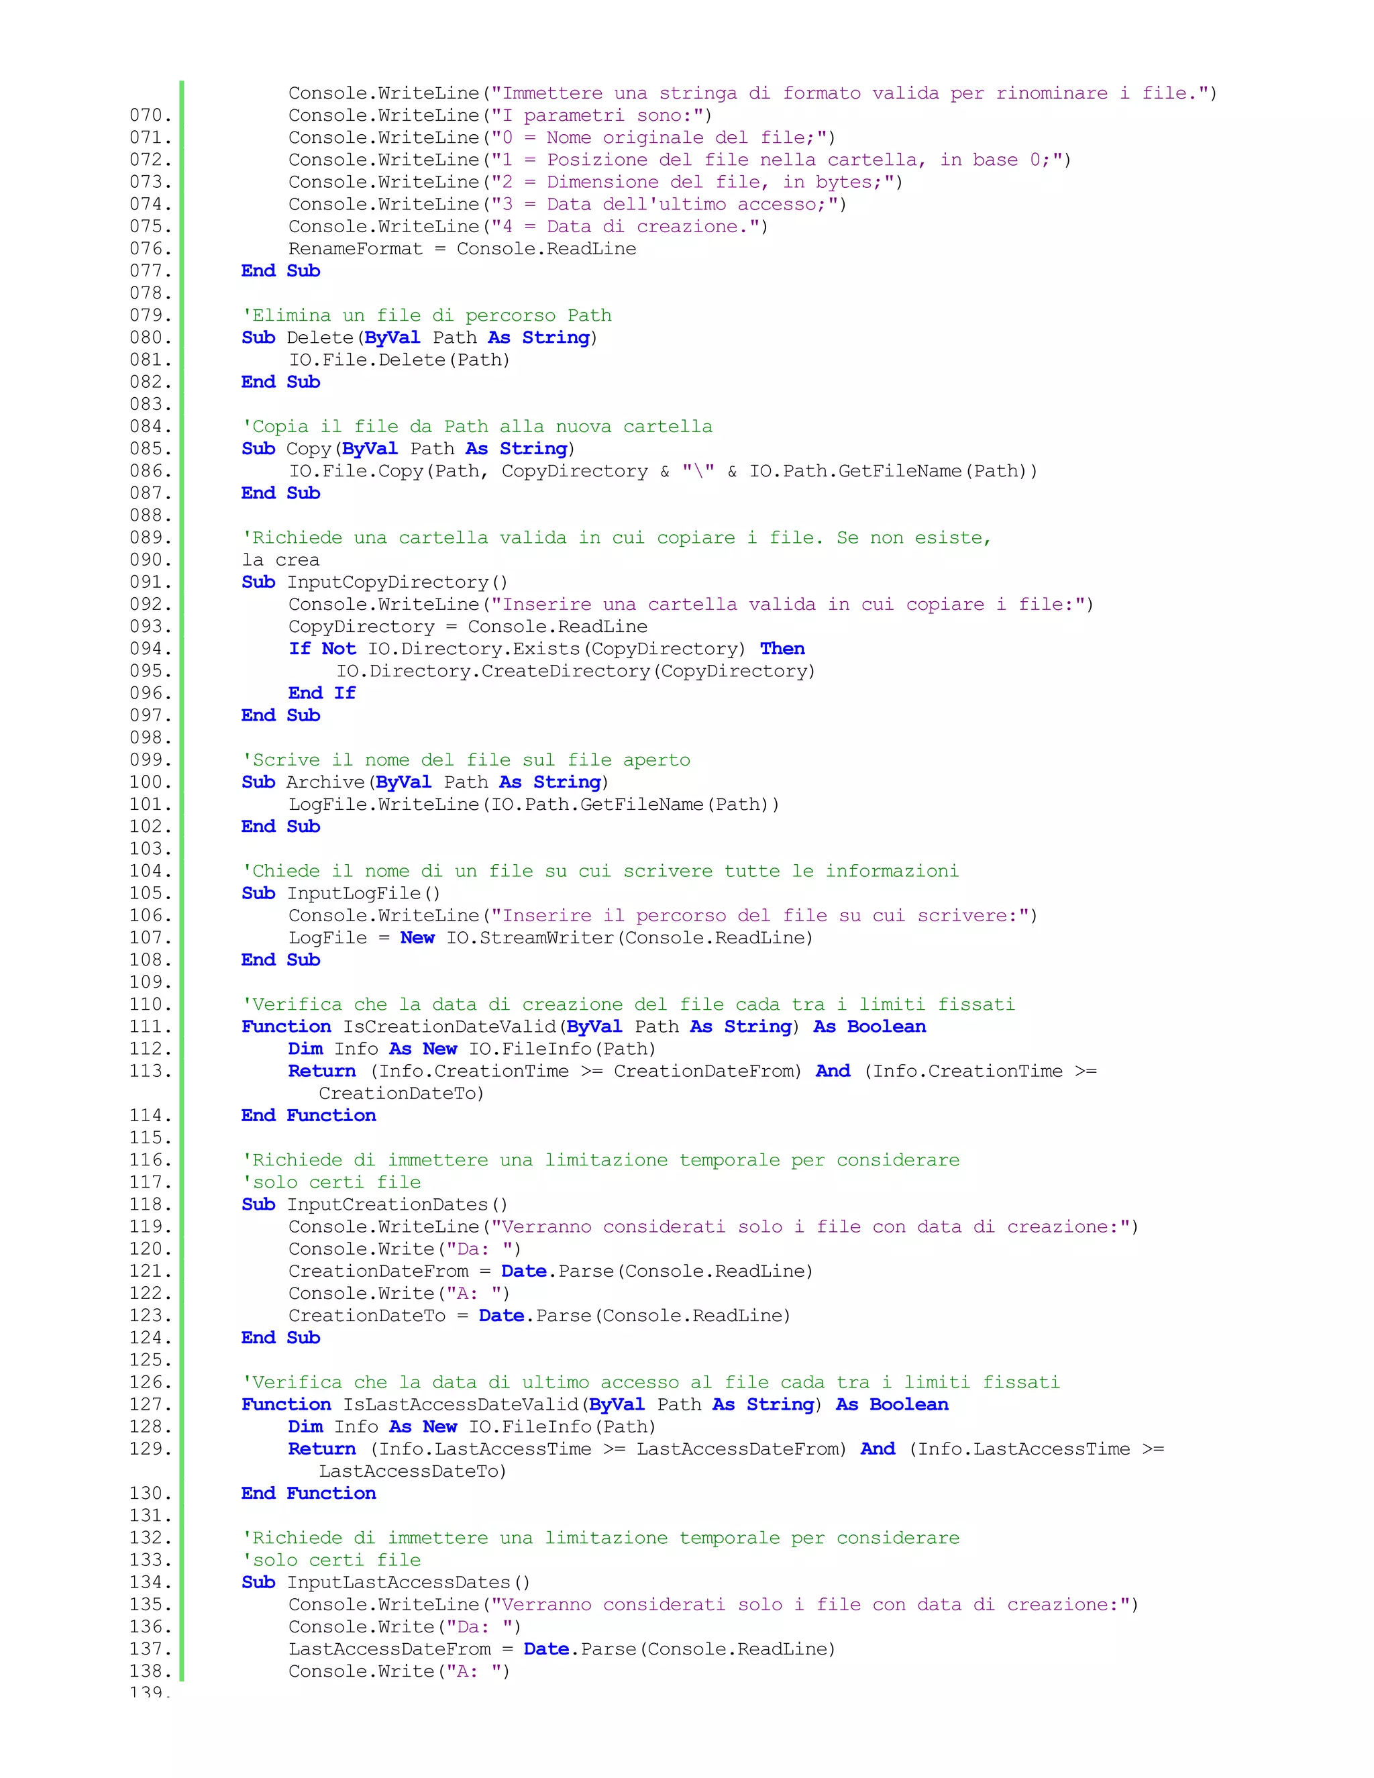Click the Sub Delete declaration line
This screenshot has height=1778, width=1374.
(x=419, y=338)
